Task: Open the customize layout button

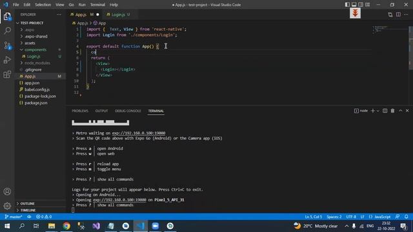Action: 367,5
